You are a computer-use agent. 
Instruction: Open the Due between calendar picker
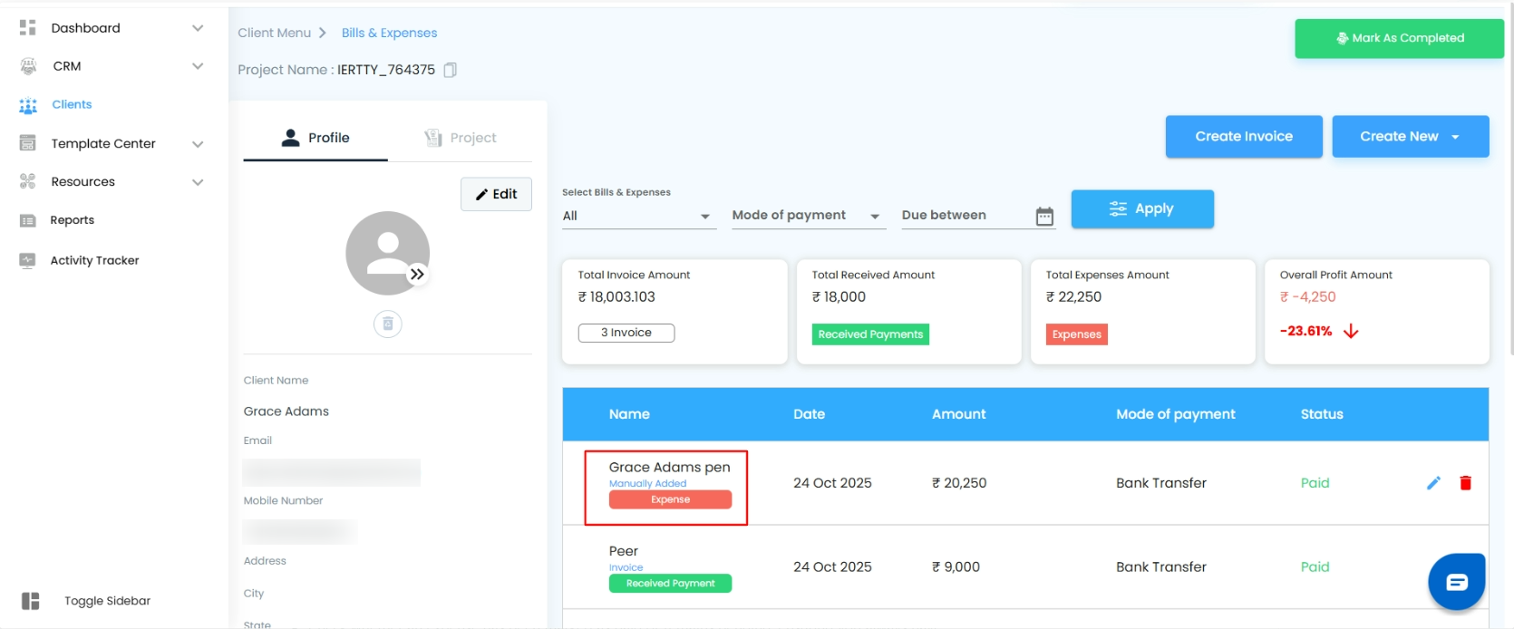[x=1044, y=216]
